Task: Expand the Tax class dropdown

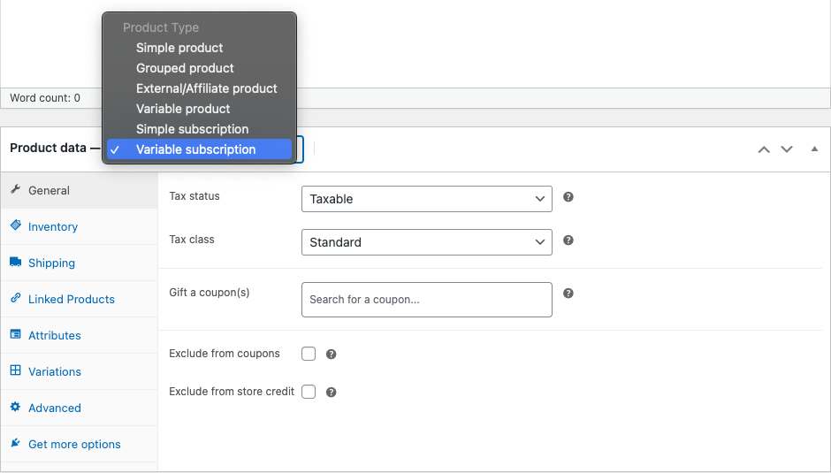Action: [x=426, y=242]
